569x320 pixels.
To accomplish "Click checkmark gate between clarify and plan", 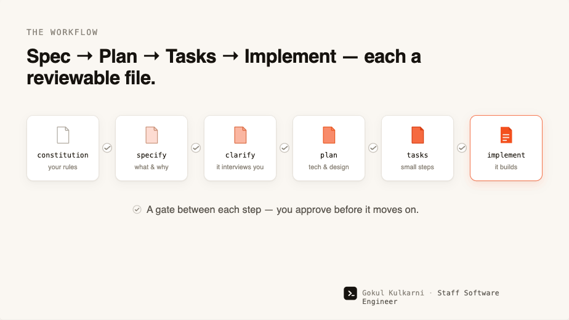I will coord(284,148).
